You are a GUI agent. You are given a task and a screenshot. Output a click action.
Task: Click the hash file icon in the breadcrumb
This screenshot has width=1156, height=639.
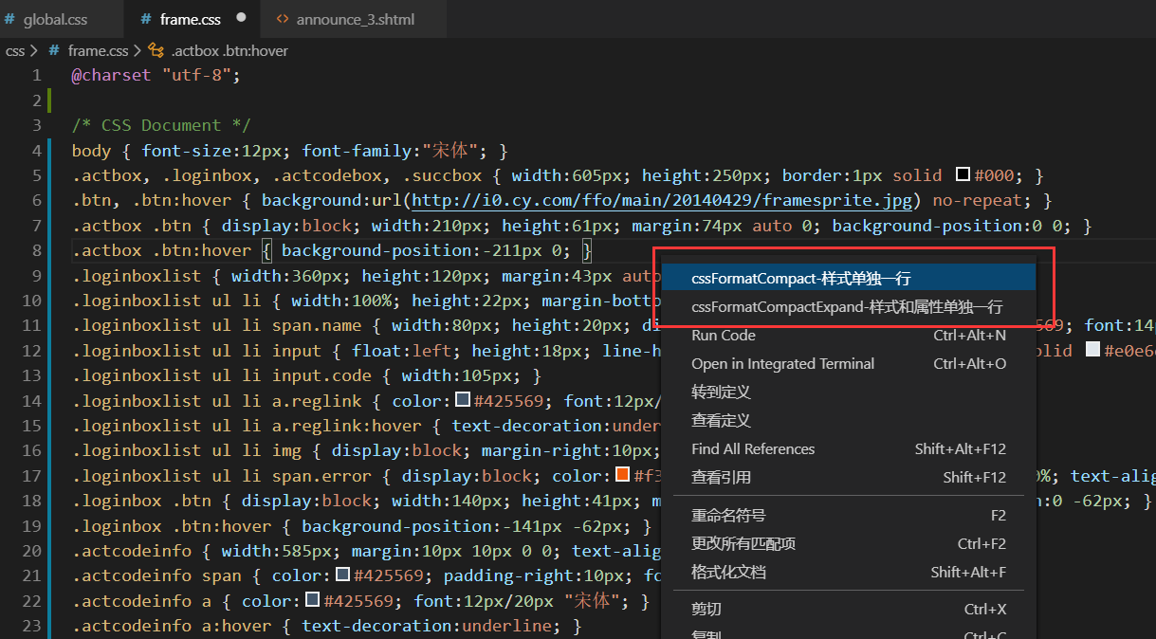pyautogui.click(x=55, y=50)
